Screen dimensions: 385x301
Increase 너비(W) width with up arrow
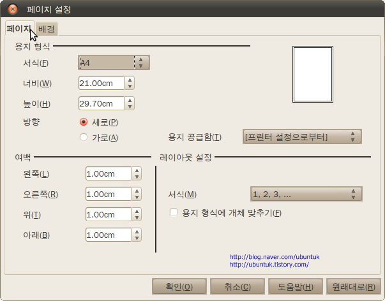[130, 80]
